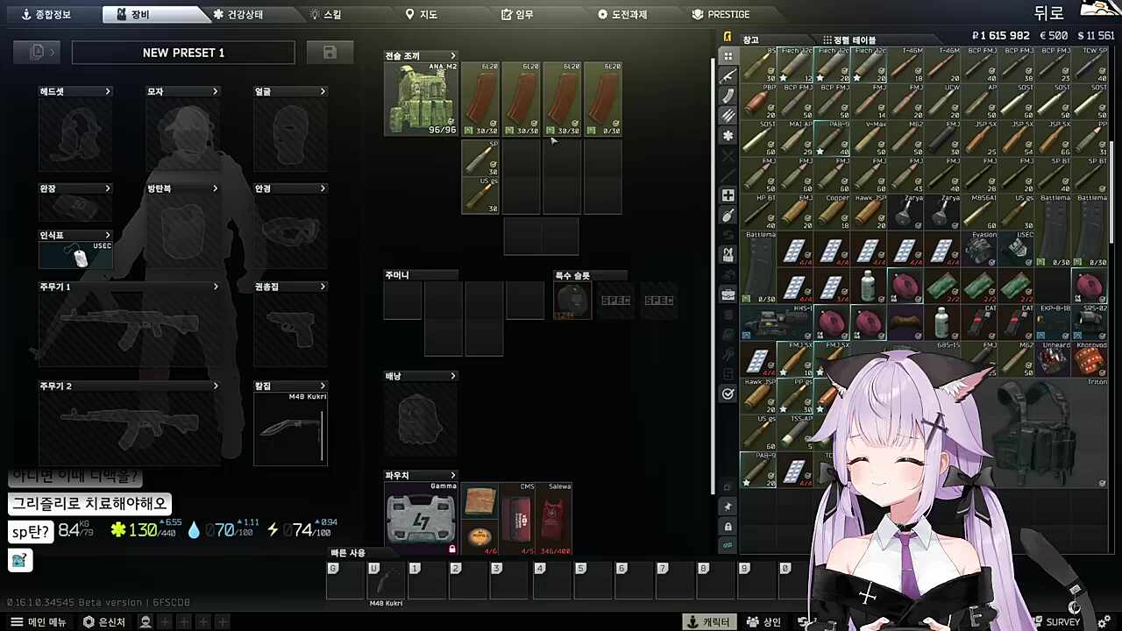Select quick use slot U with Kukri
1122x631 pixels.
(386, 581)
